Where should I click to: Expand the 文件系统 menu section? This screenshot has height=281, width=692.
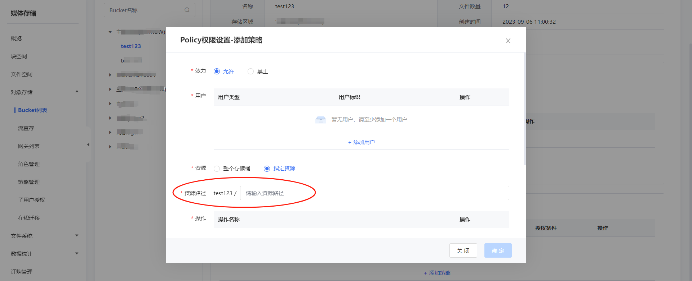(x=77, y=236)
